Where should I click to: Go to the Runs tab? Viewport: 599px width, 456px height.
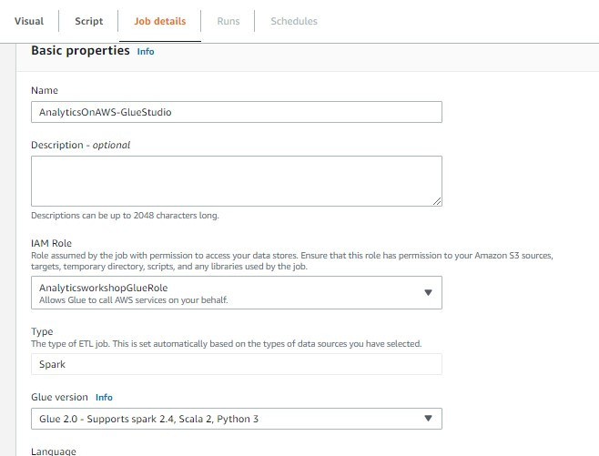click(x=228, y=21)
